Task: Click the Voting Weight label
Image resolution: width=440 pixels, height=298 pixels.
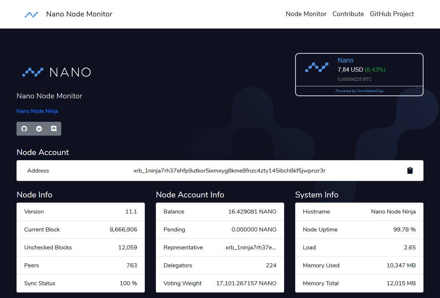Action: point(183,283)
